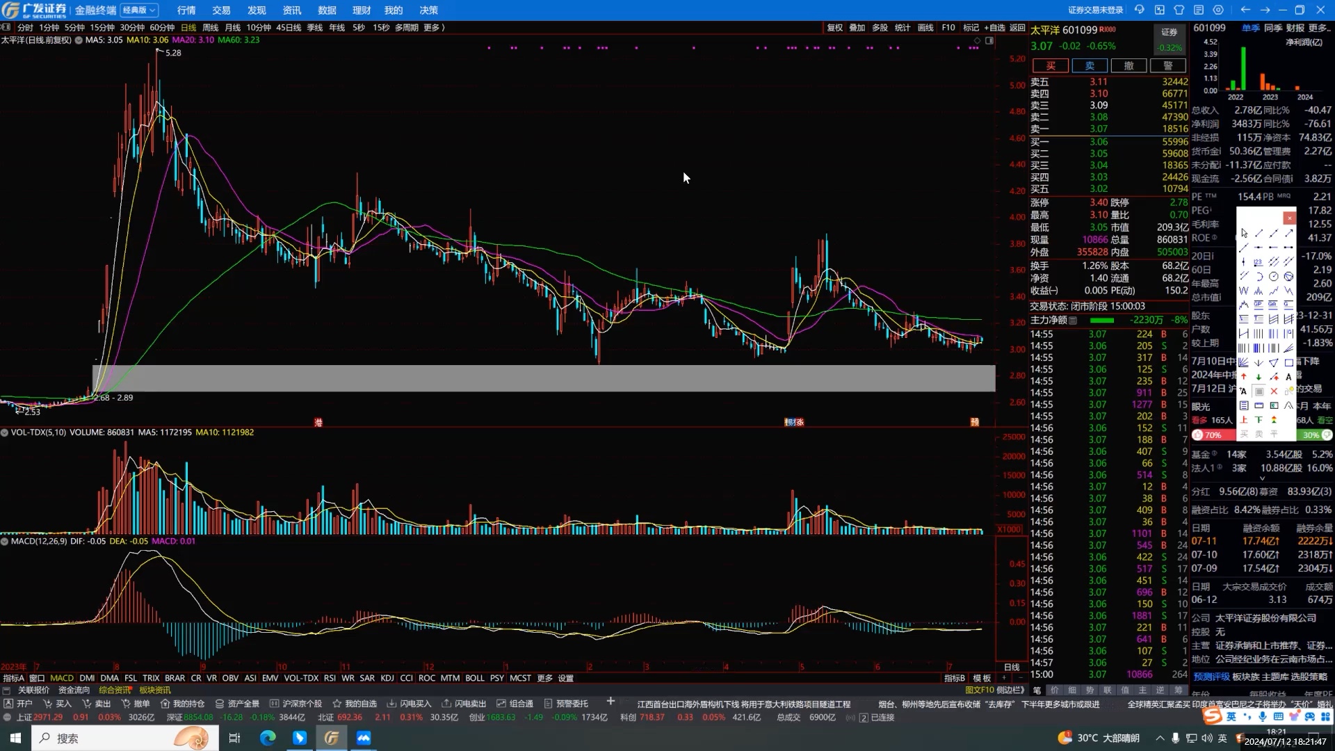Pick the rectangle drawing tool

pos(1288,363)
